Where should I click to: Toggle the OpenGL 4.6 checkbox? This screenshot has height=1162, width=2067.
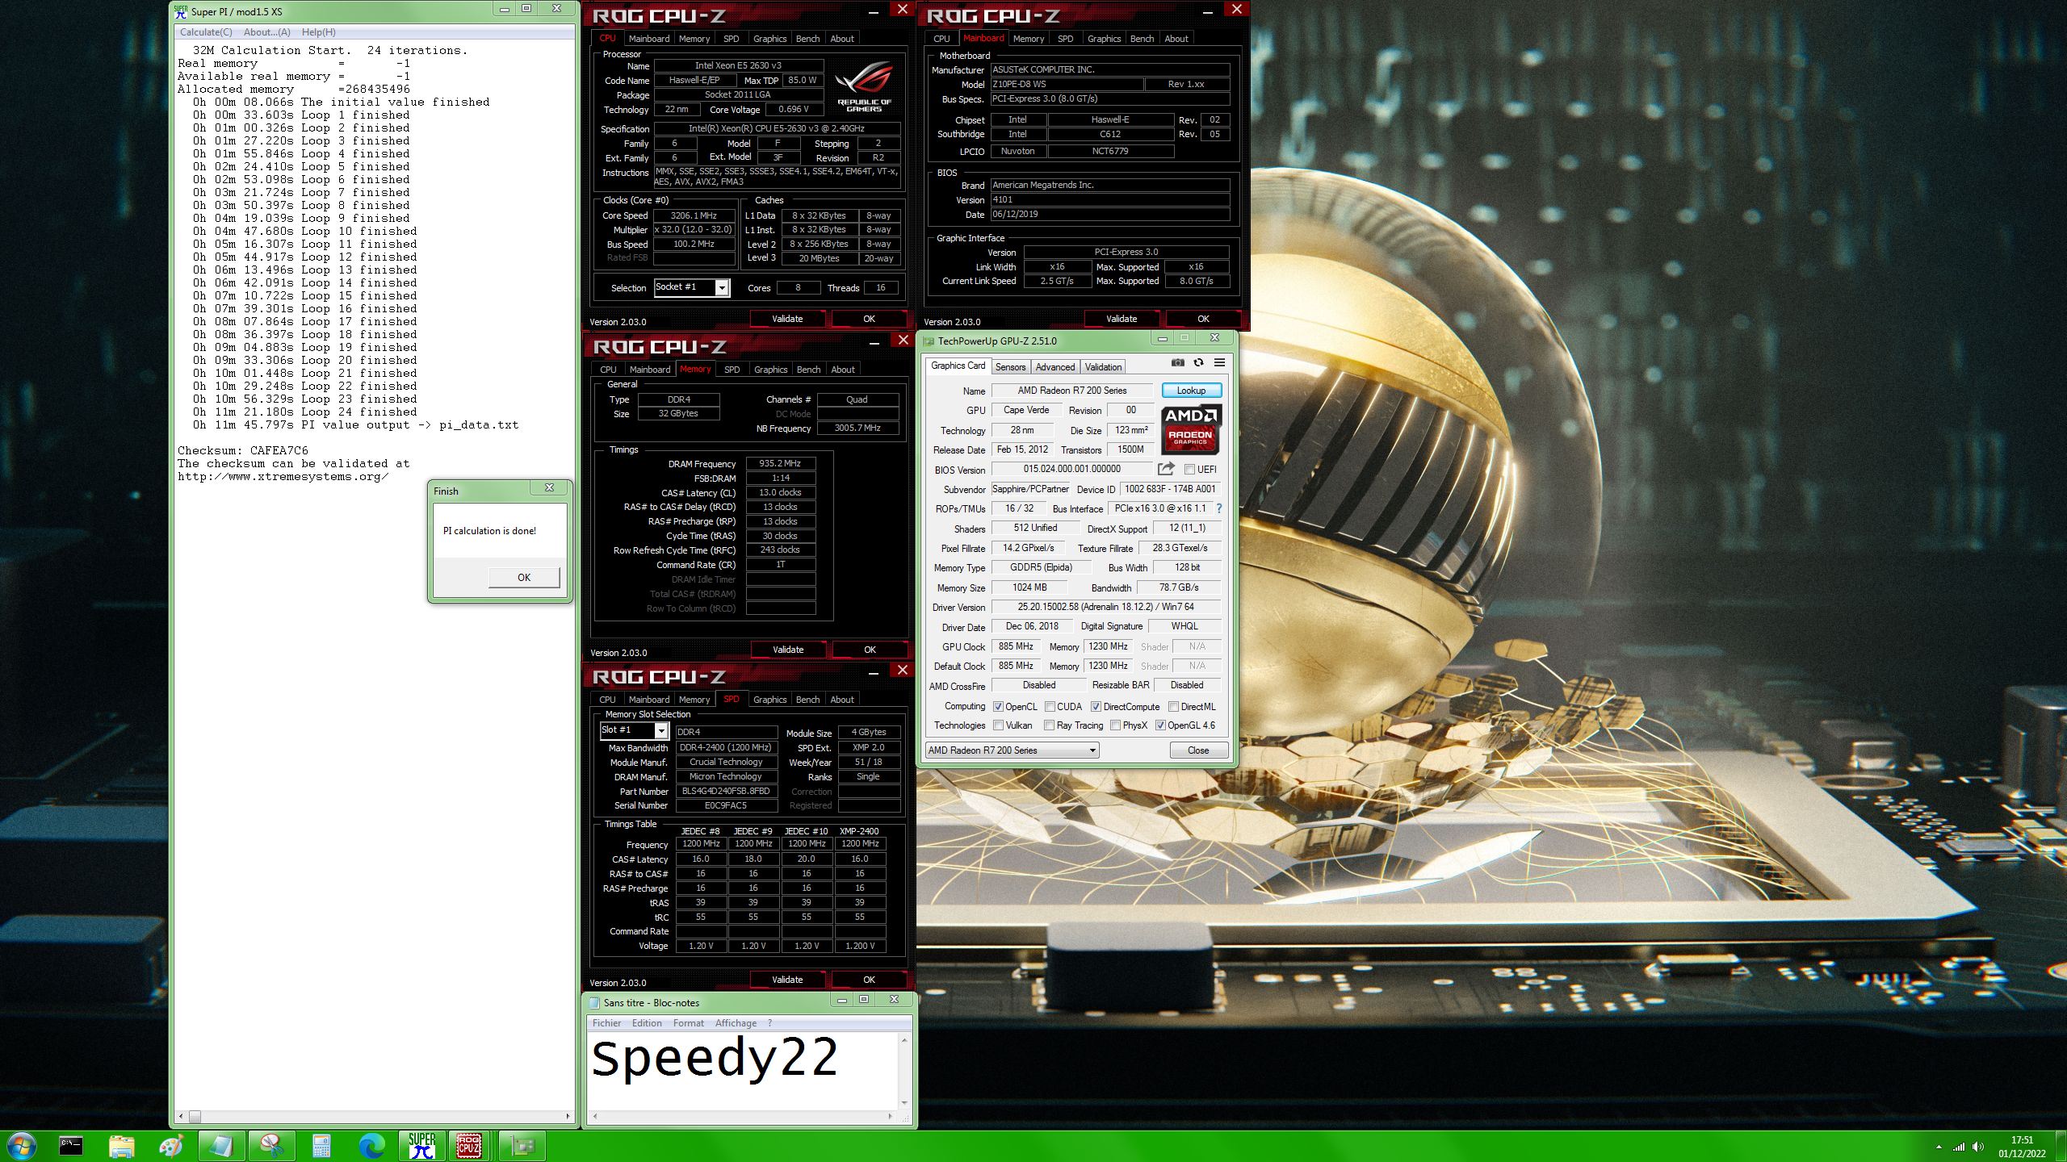pos(1160,725)
